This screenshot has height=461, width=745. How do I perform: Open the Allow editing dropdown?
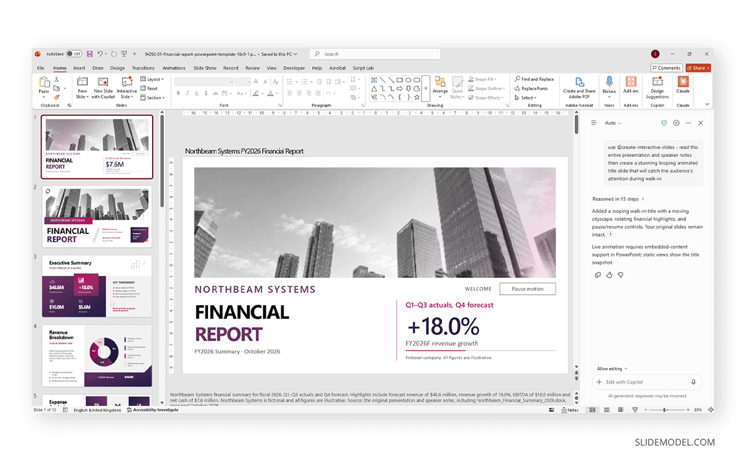(612, 369)
